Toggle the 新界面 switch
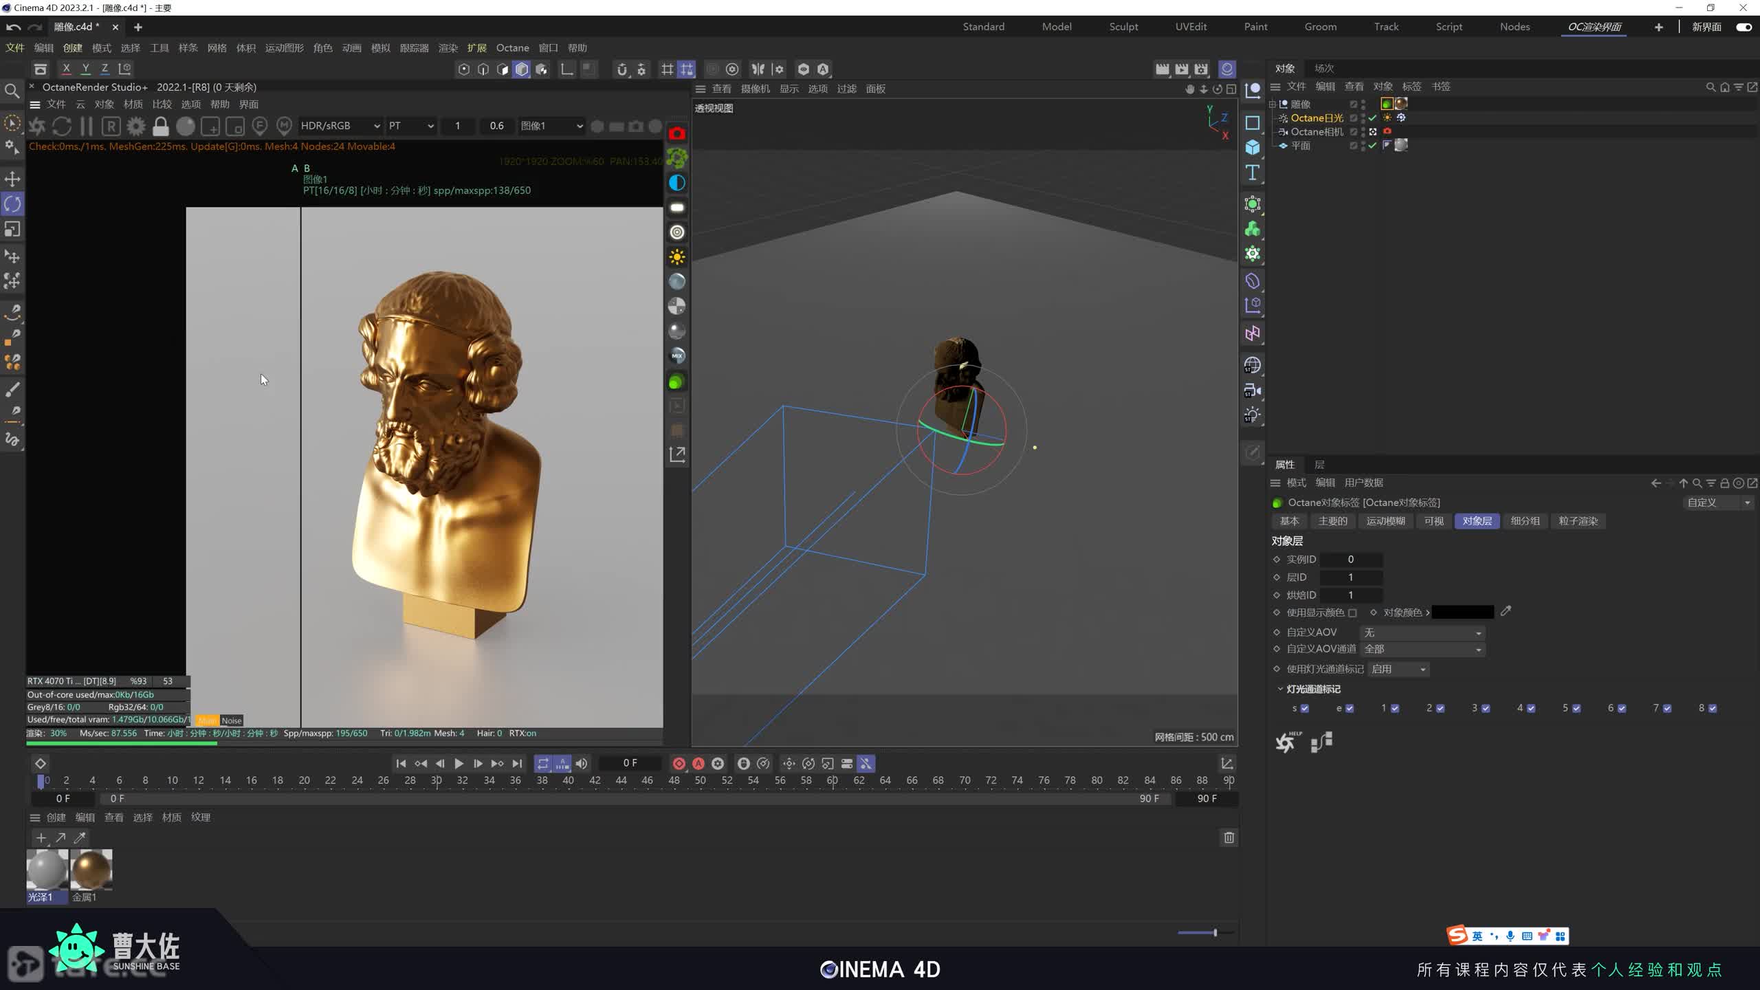This screenshot has height=990, width=1760. [x=1743, y=27]
